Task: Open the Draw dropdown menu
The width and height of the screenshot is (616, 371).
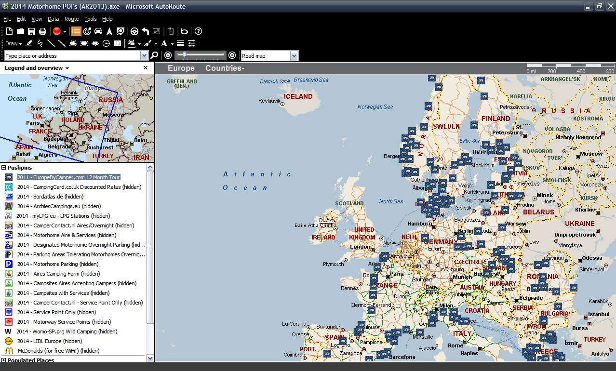Action: point(13,43)
